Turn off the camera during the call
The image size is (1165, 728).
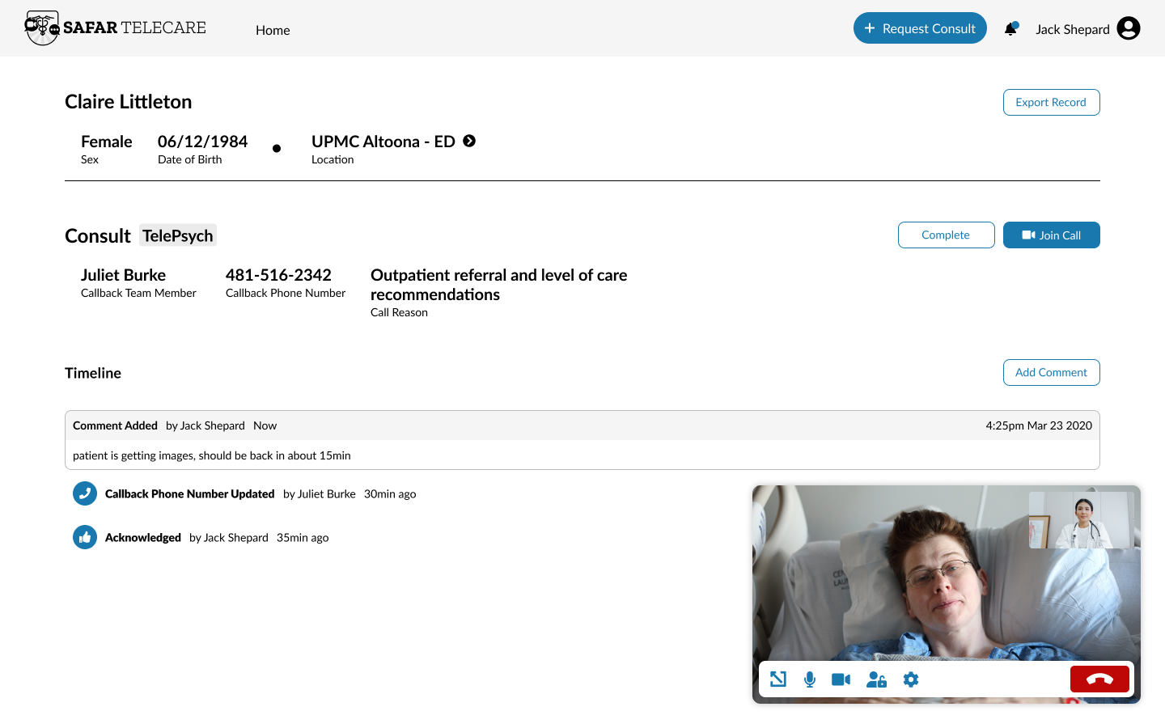click(840, 679)
